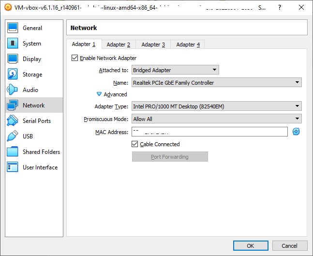313x256 pixels.
Task: Click the USB plug icon
Action: [13, 136]
